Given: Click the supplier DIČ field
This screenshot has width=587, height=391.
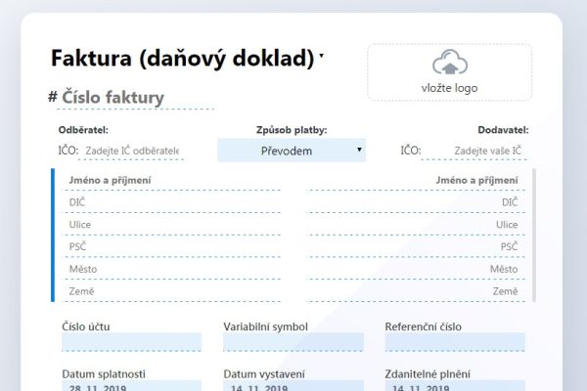Looking at the screenshot, I should pyautogui.click(x=417, y=202).
